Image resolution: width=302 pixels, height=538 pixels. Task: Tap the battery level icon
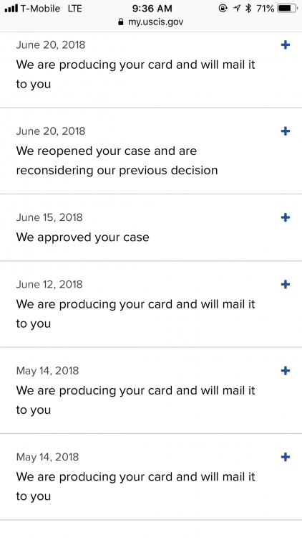(x=288, y=8)
